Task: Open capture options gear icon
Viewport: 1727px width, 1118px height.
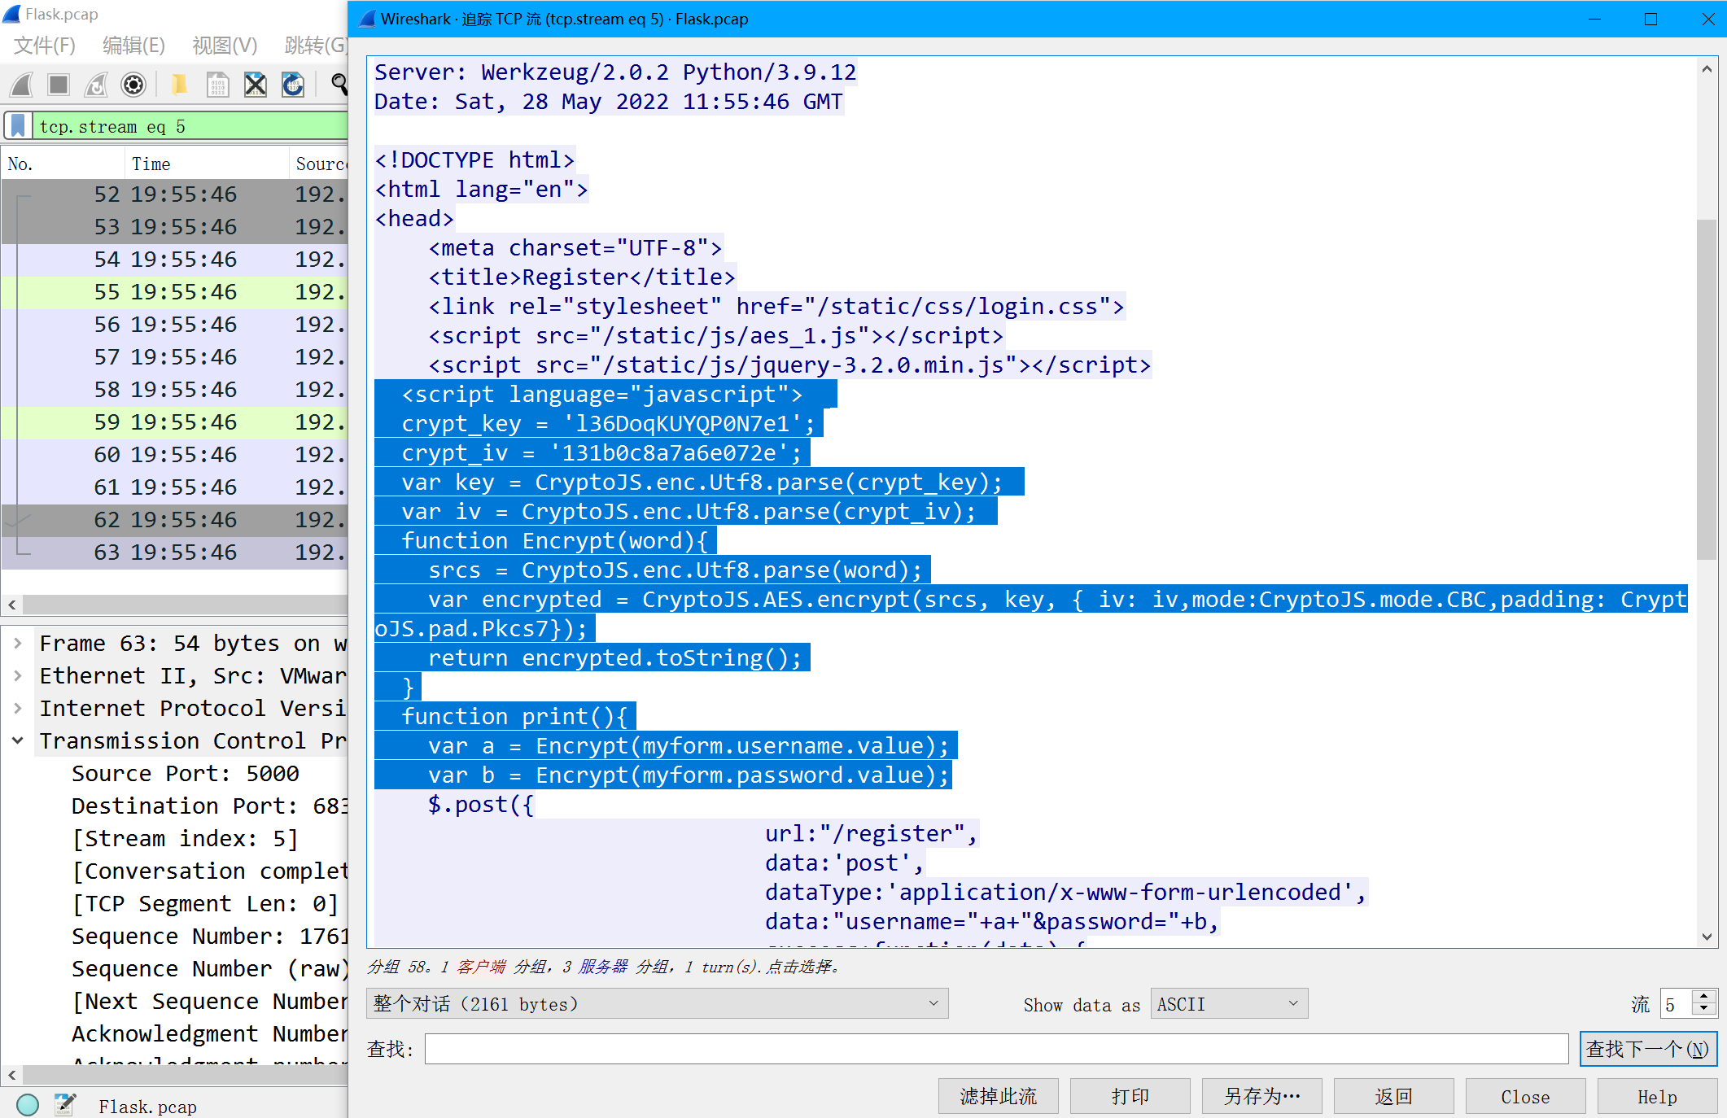Action: (x=133, y=85)
